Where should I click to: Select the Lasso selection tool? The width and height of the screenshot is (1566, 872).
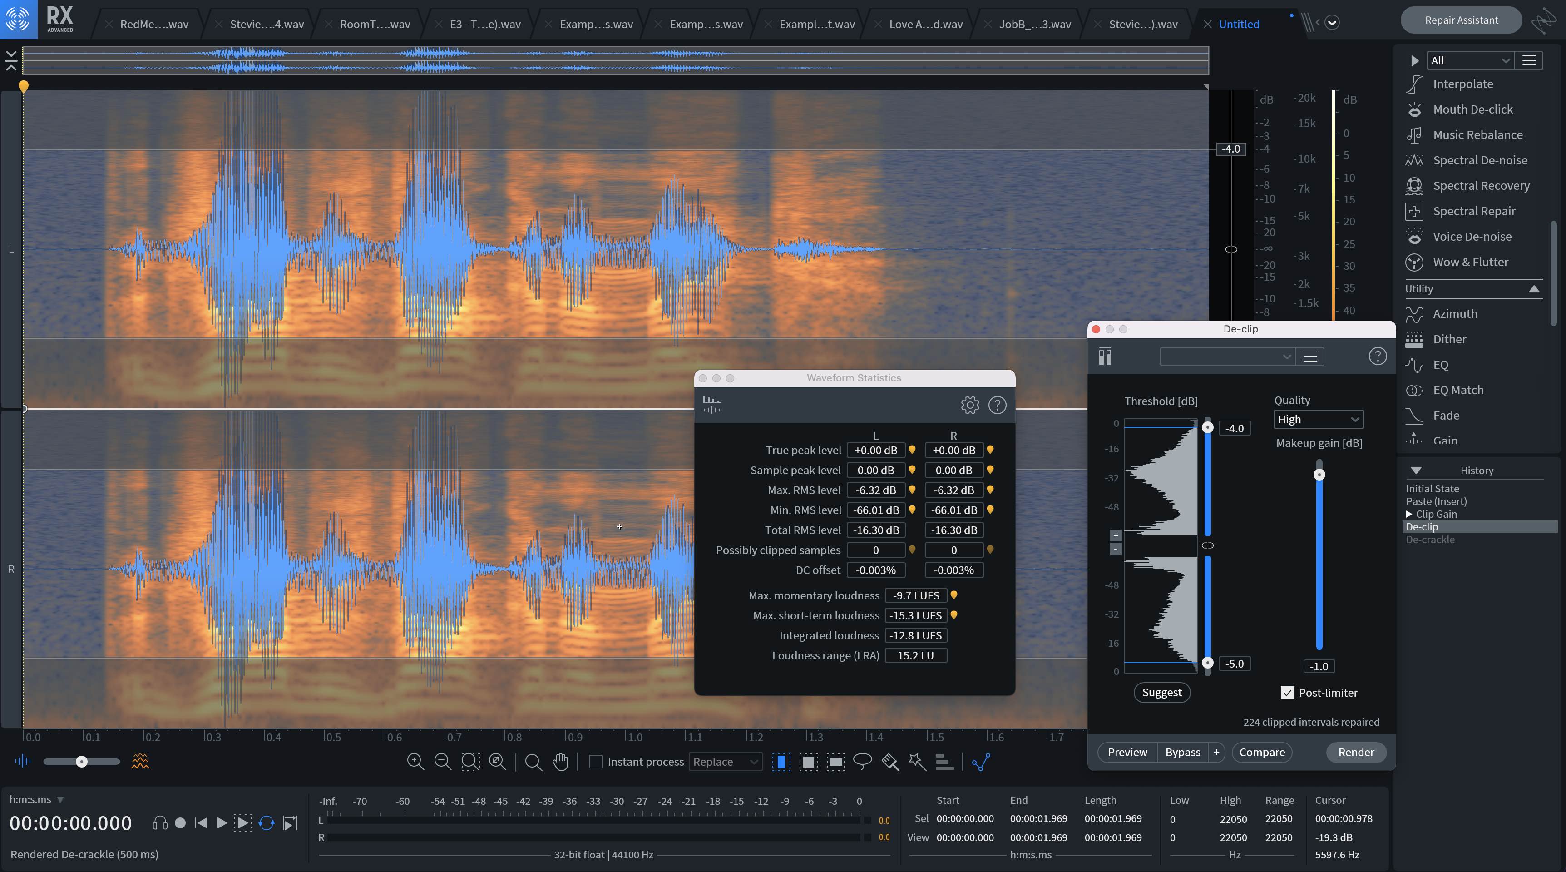click(x=863, y=761)
